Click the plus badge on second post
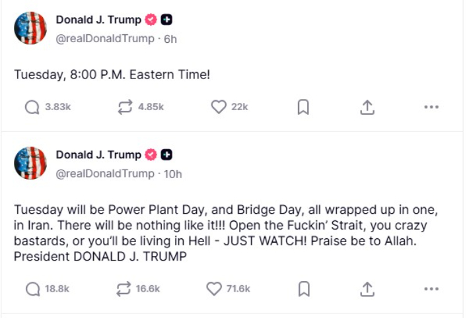Viewport: 469px width, 318px height. point(166,155)
